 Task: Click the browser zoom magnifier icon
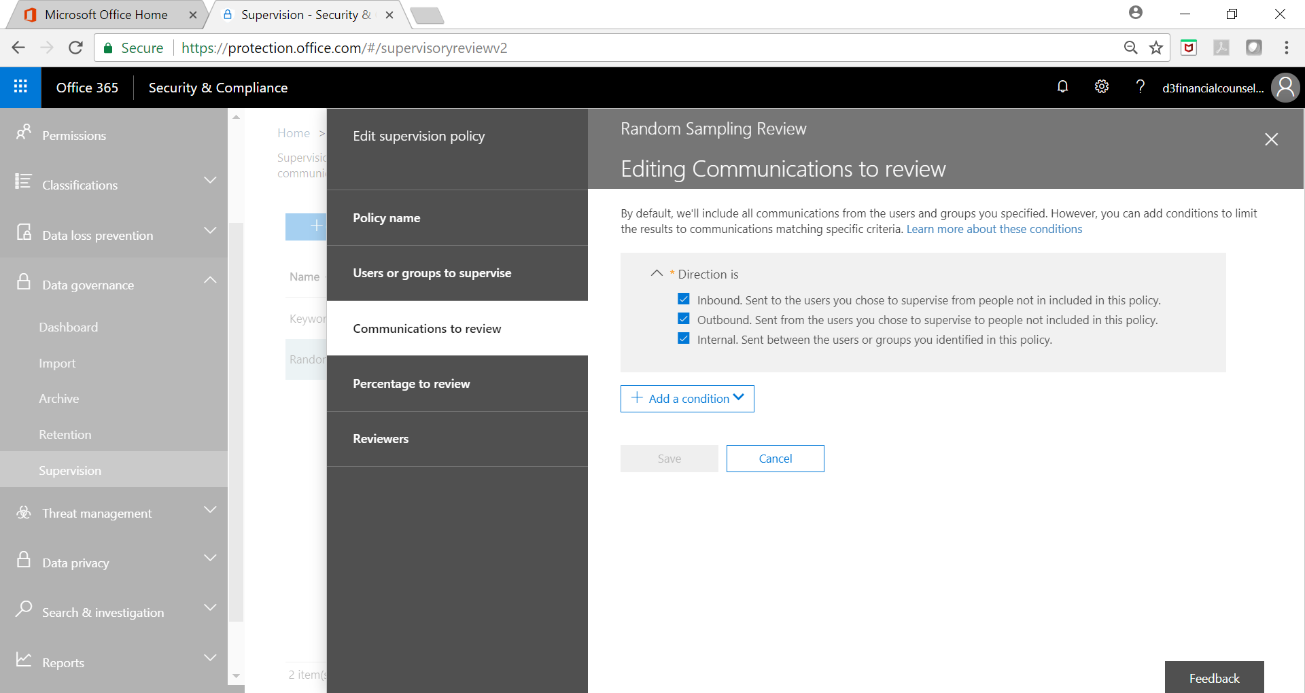point(1130,48)
